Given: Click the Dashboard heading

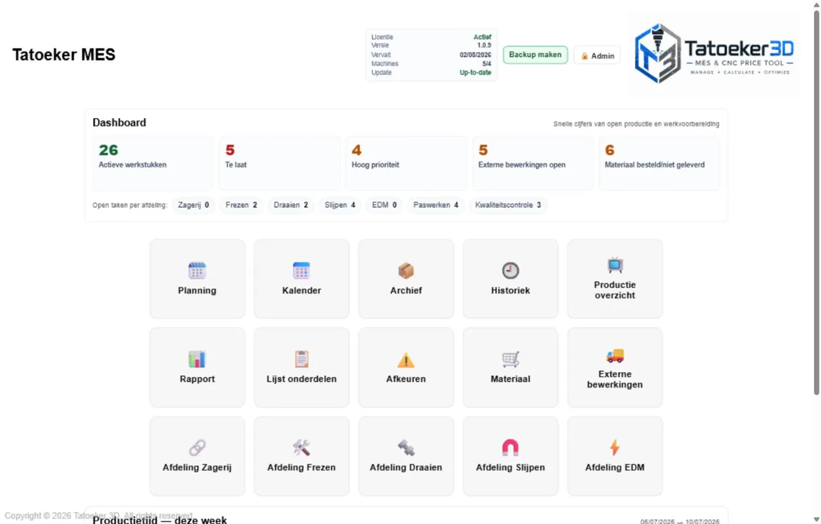Looking at the screenshot, I should coord(119,123).
